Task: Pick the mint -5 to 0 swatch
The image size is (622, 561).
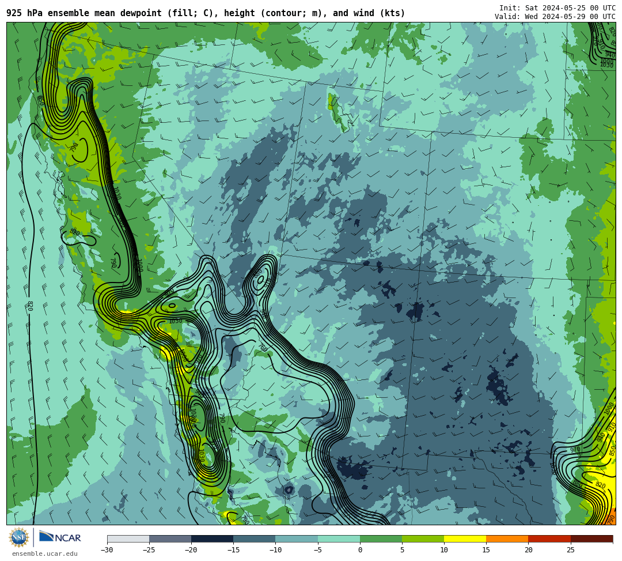Action: (339, 539)
